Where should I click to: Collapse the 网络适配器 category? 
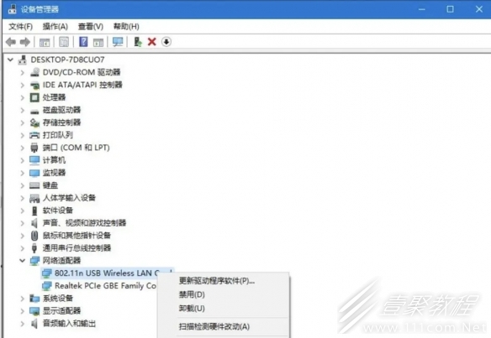(x=22, y=261)
